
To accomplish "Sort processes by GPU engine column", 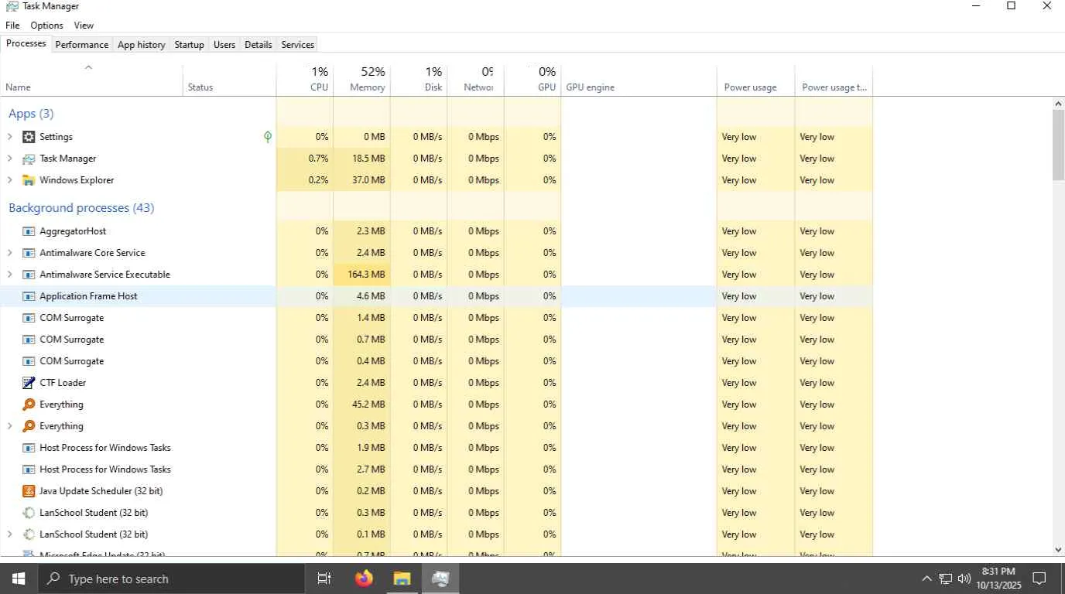I will (639, 80).
